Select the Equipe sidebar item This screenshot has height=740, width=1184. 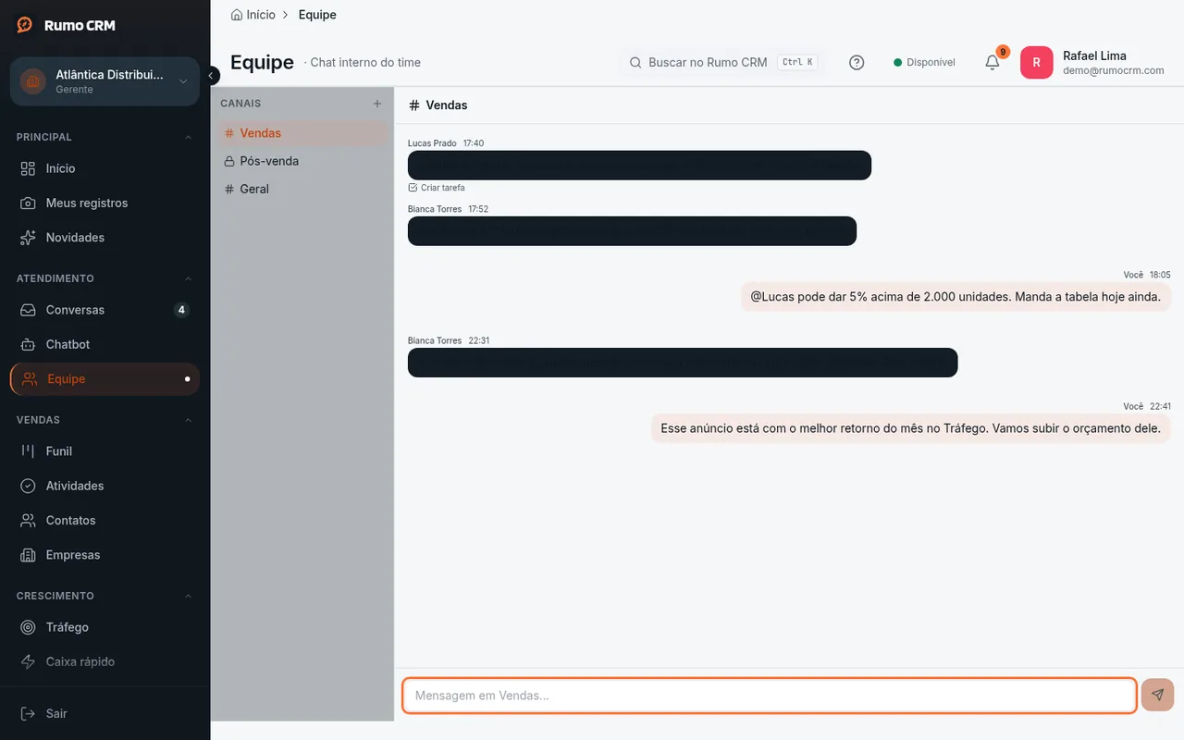[105, 379]
